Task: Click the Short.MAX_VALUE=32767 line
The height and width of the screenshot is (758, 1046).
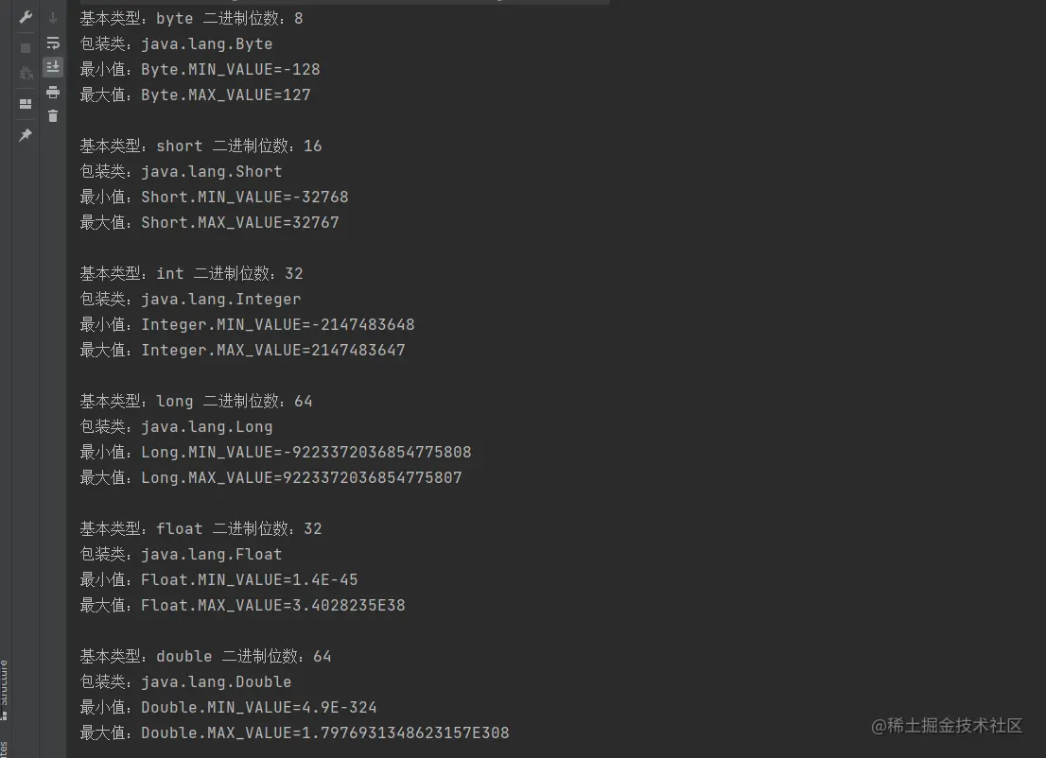Action: pyautogui.click(x=239, y=222)
